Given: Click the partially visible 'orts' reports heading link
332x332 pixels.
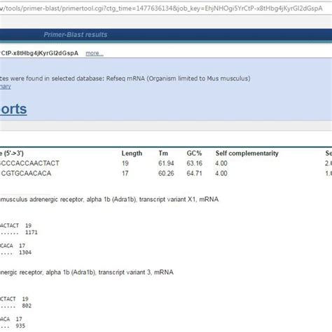Looking at the screenshot, I should (13, 109).
